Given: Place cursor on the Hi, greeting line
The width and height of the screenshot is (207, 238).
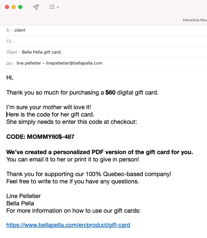Looking at the screenshot, I should [x=10, y=78].
